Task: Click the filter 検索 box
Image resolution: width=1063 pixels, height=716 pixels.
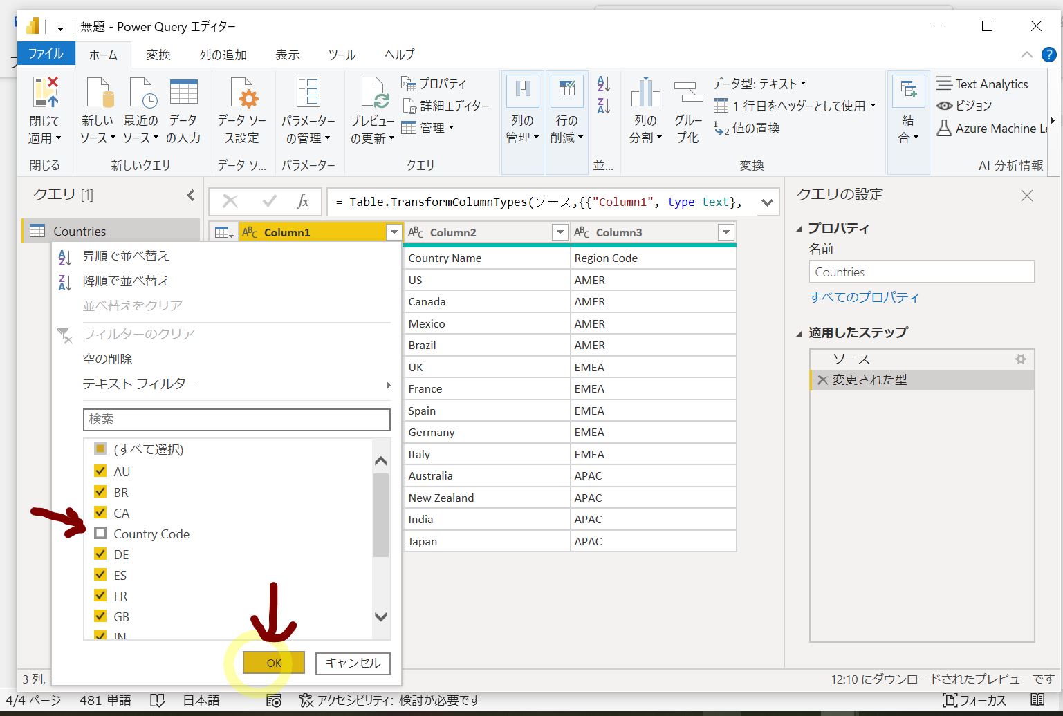Action: tap(237, 420)
